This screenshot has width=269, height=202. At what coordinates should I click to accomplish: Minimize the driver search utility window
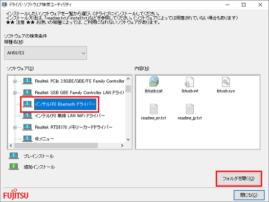(227, 5)
